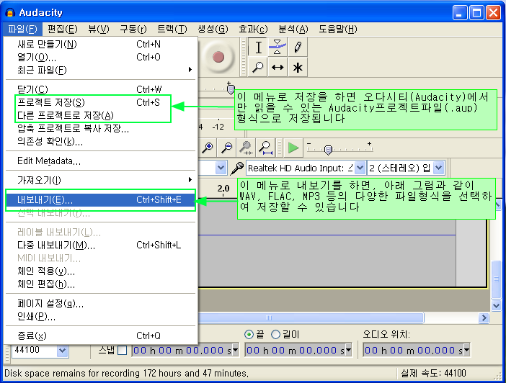
Task: Choose 압축 프로젝트로 복사 저장...
Action: (101, 128)
